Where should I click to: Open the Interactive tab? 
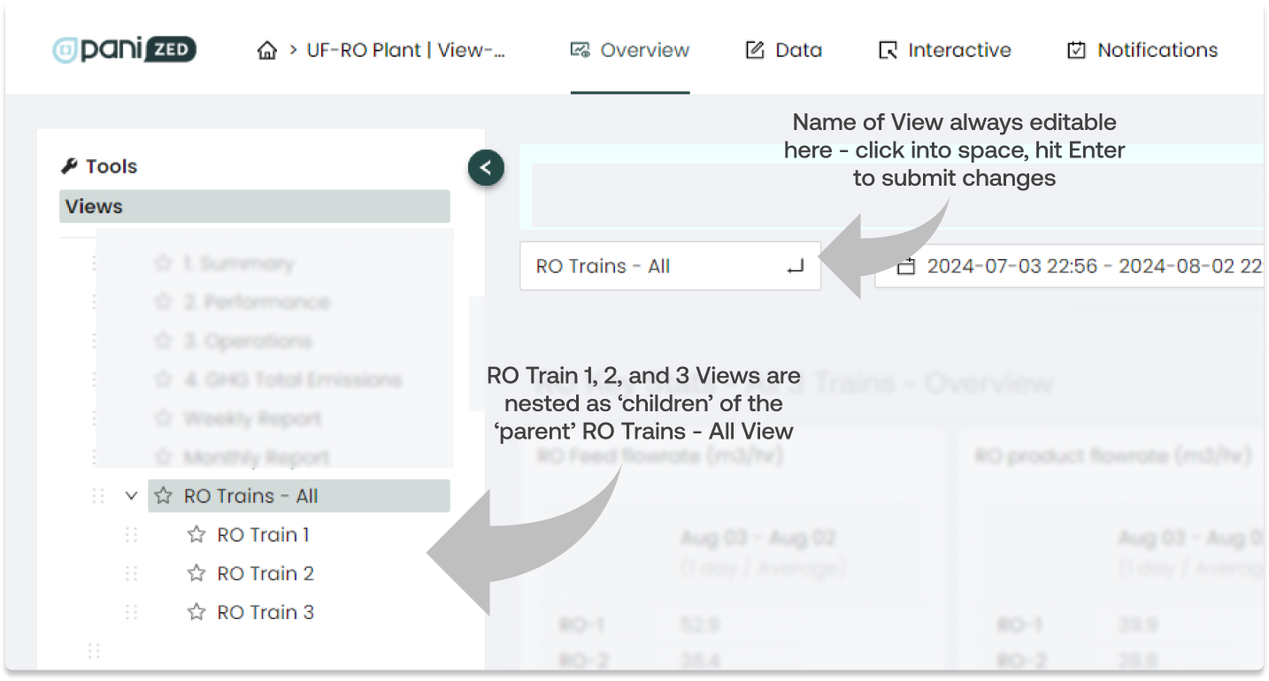[944, 50]
